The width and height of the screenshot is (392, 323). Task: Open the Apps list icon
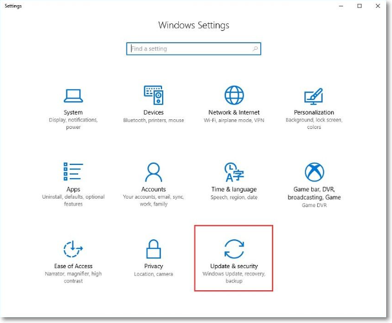click(73, 172)
